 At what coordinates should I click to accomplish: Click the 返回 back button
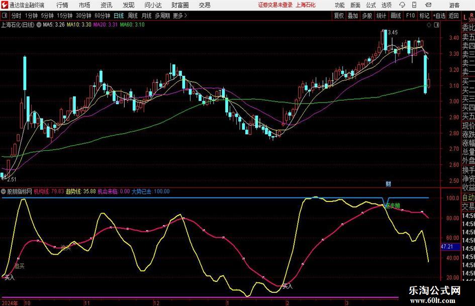pyautogui.click(x=453, y=16)
